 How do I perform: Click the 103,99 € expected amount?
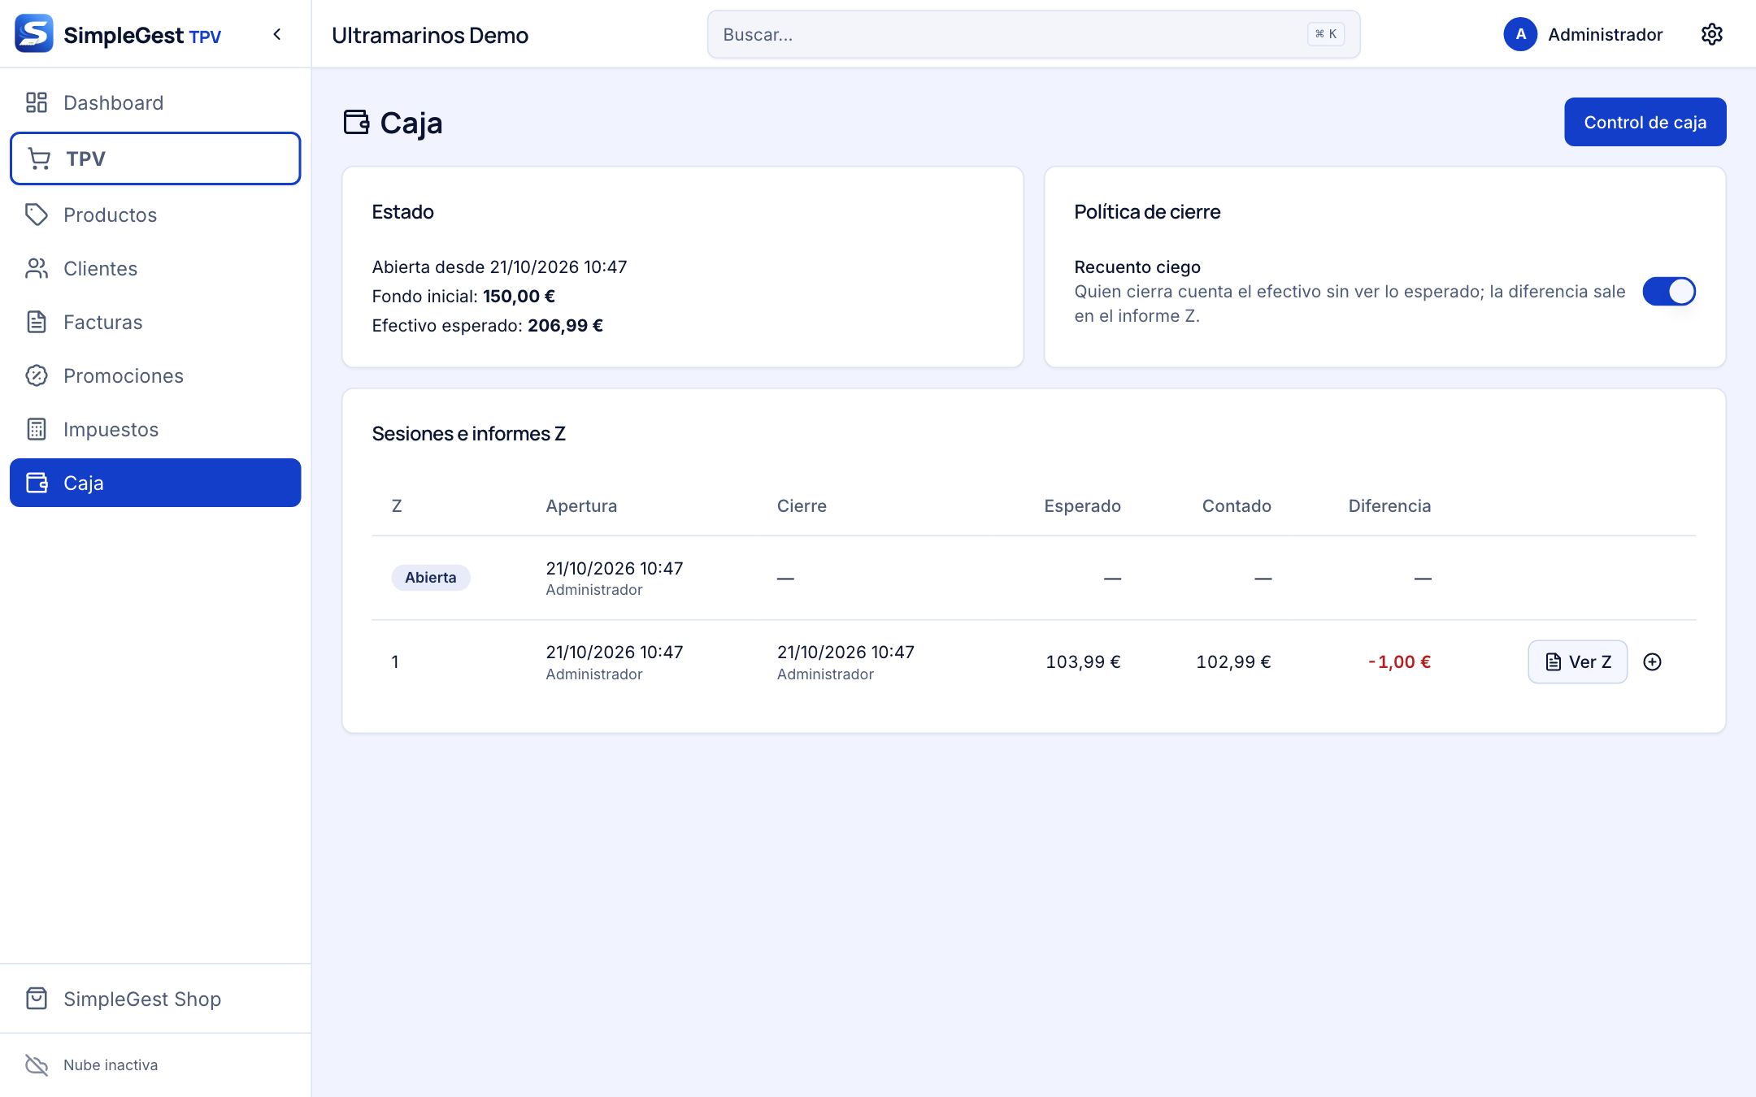1083,661
